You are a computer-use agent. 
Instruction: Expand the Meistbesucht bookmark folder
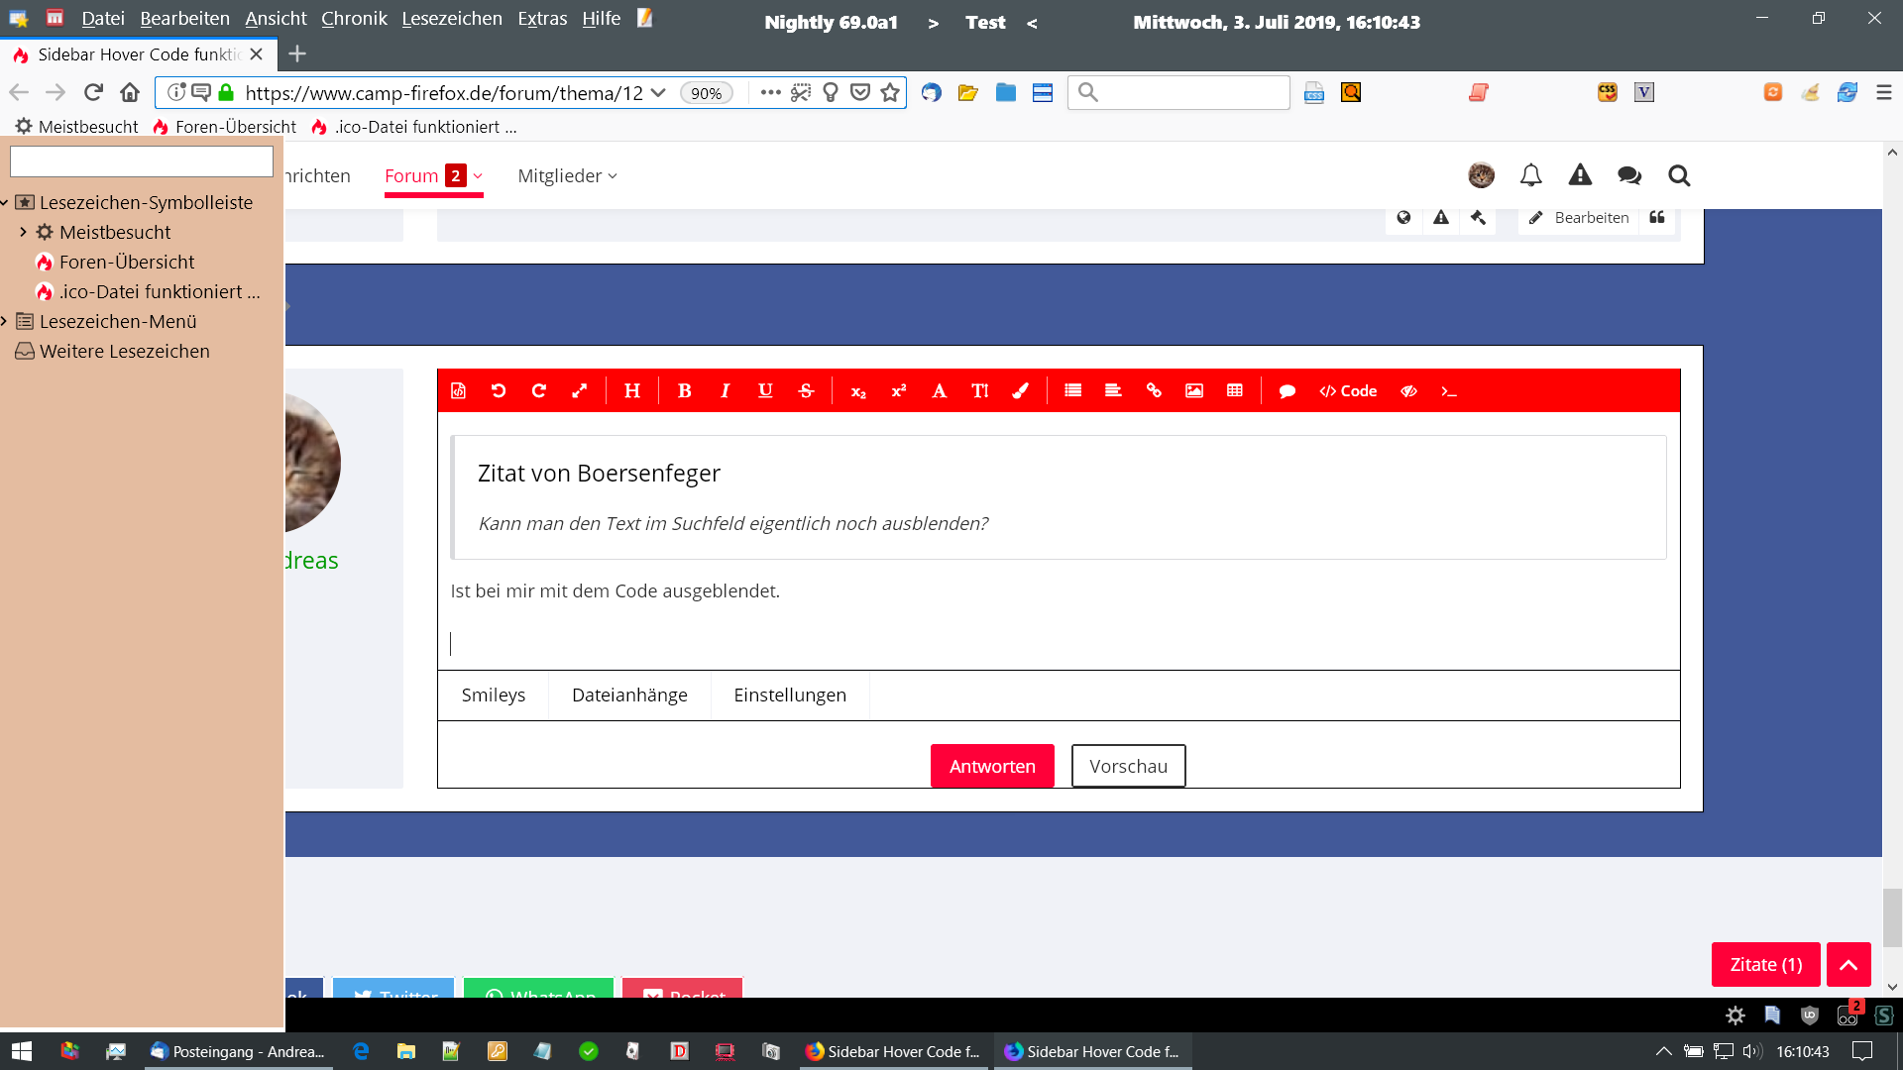coord(24,232)
